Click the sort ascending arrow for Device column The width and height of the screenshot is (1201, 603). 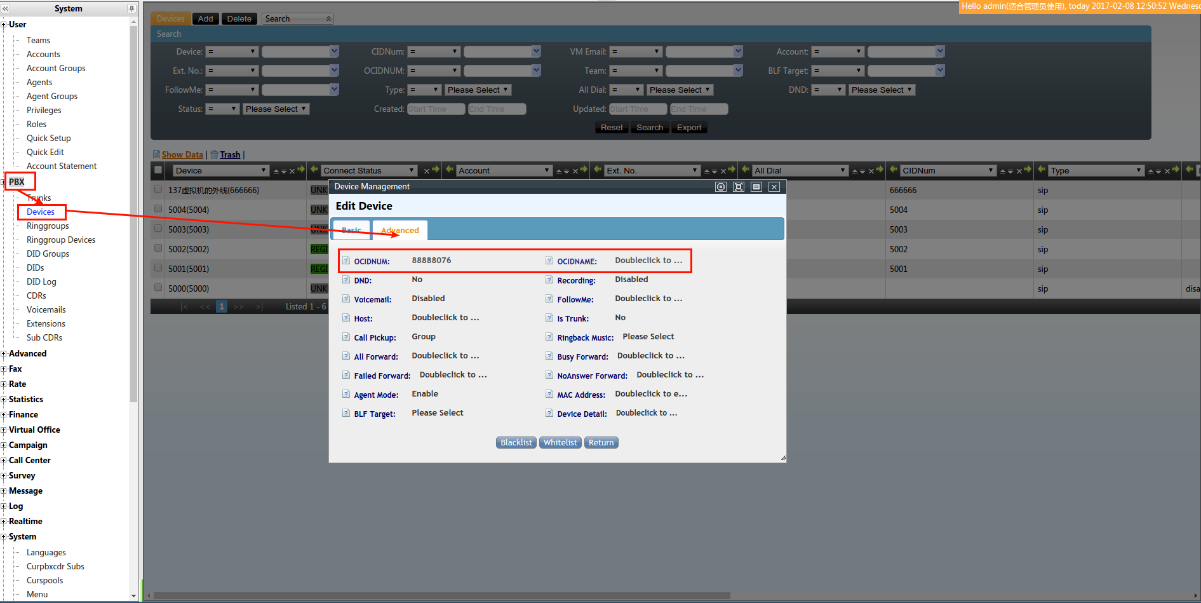point(276,171)
